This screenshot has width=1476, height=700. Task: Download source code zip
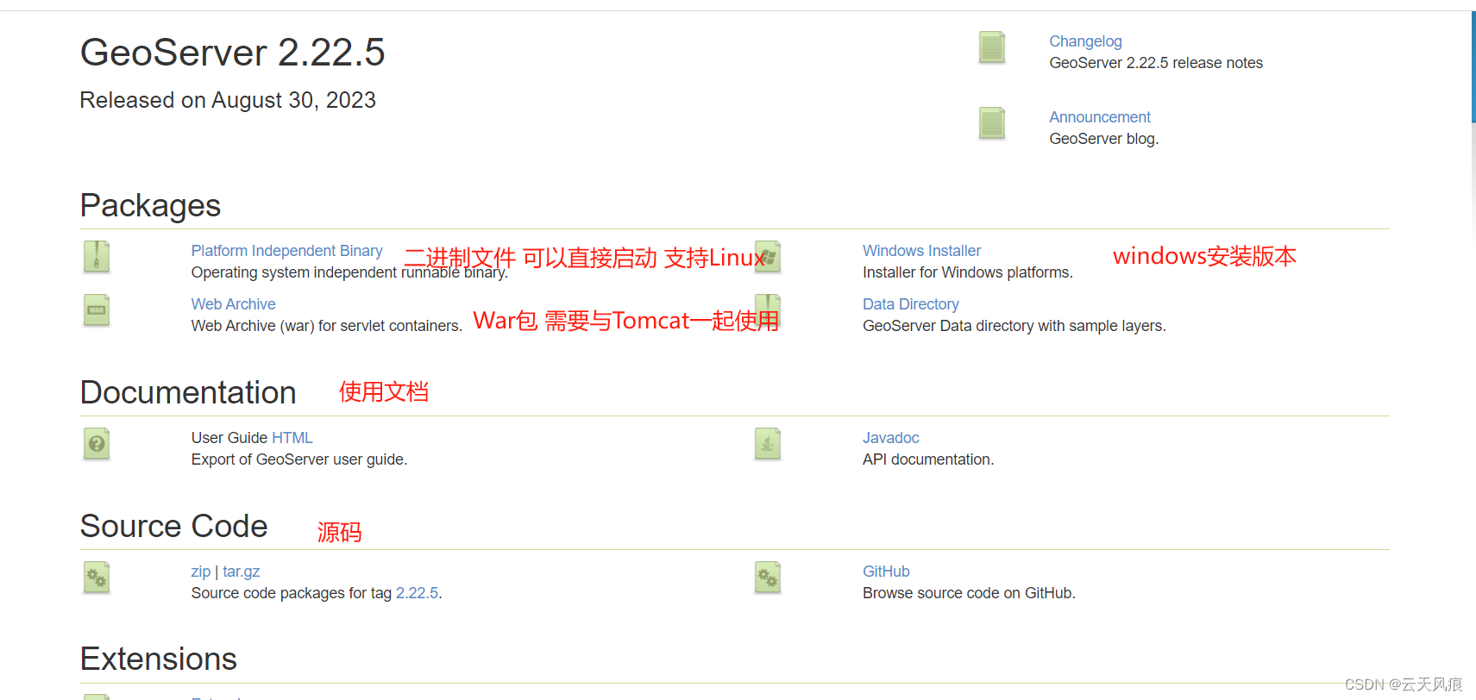pos(200,572)
